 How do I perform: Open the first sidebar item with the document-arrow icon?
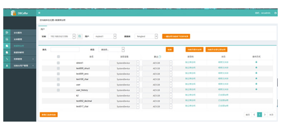(20, 33)
